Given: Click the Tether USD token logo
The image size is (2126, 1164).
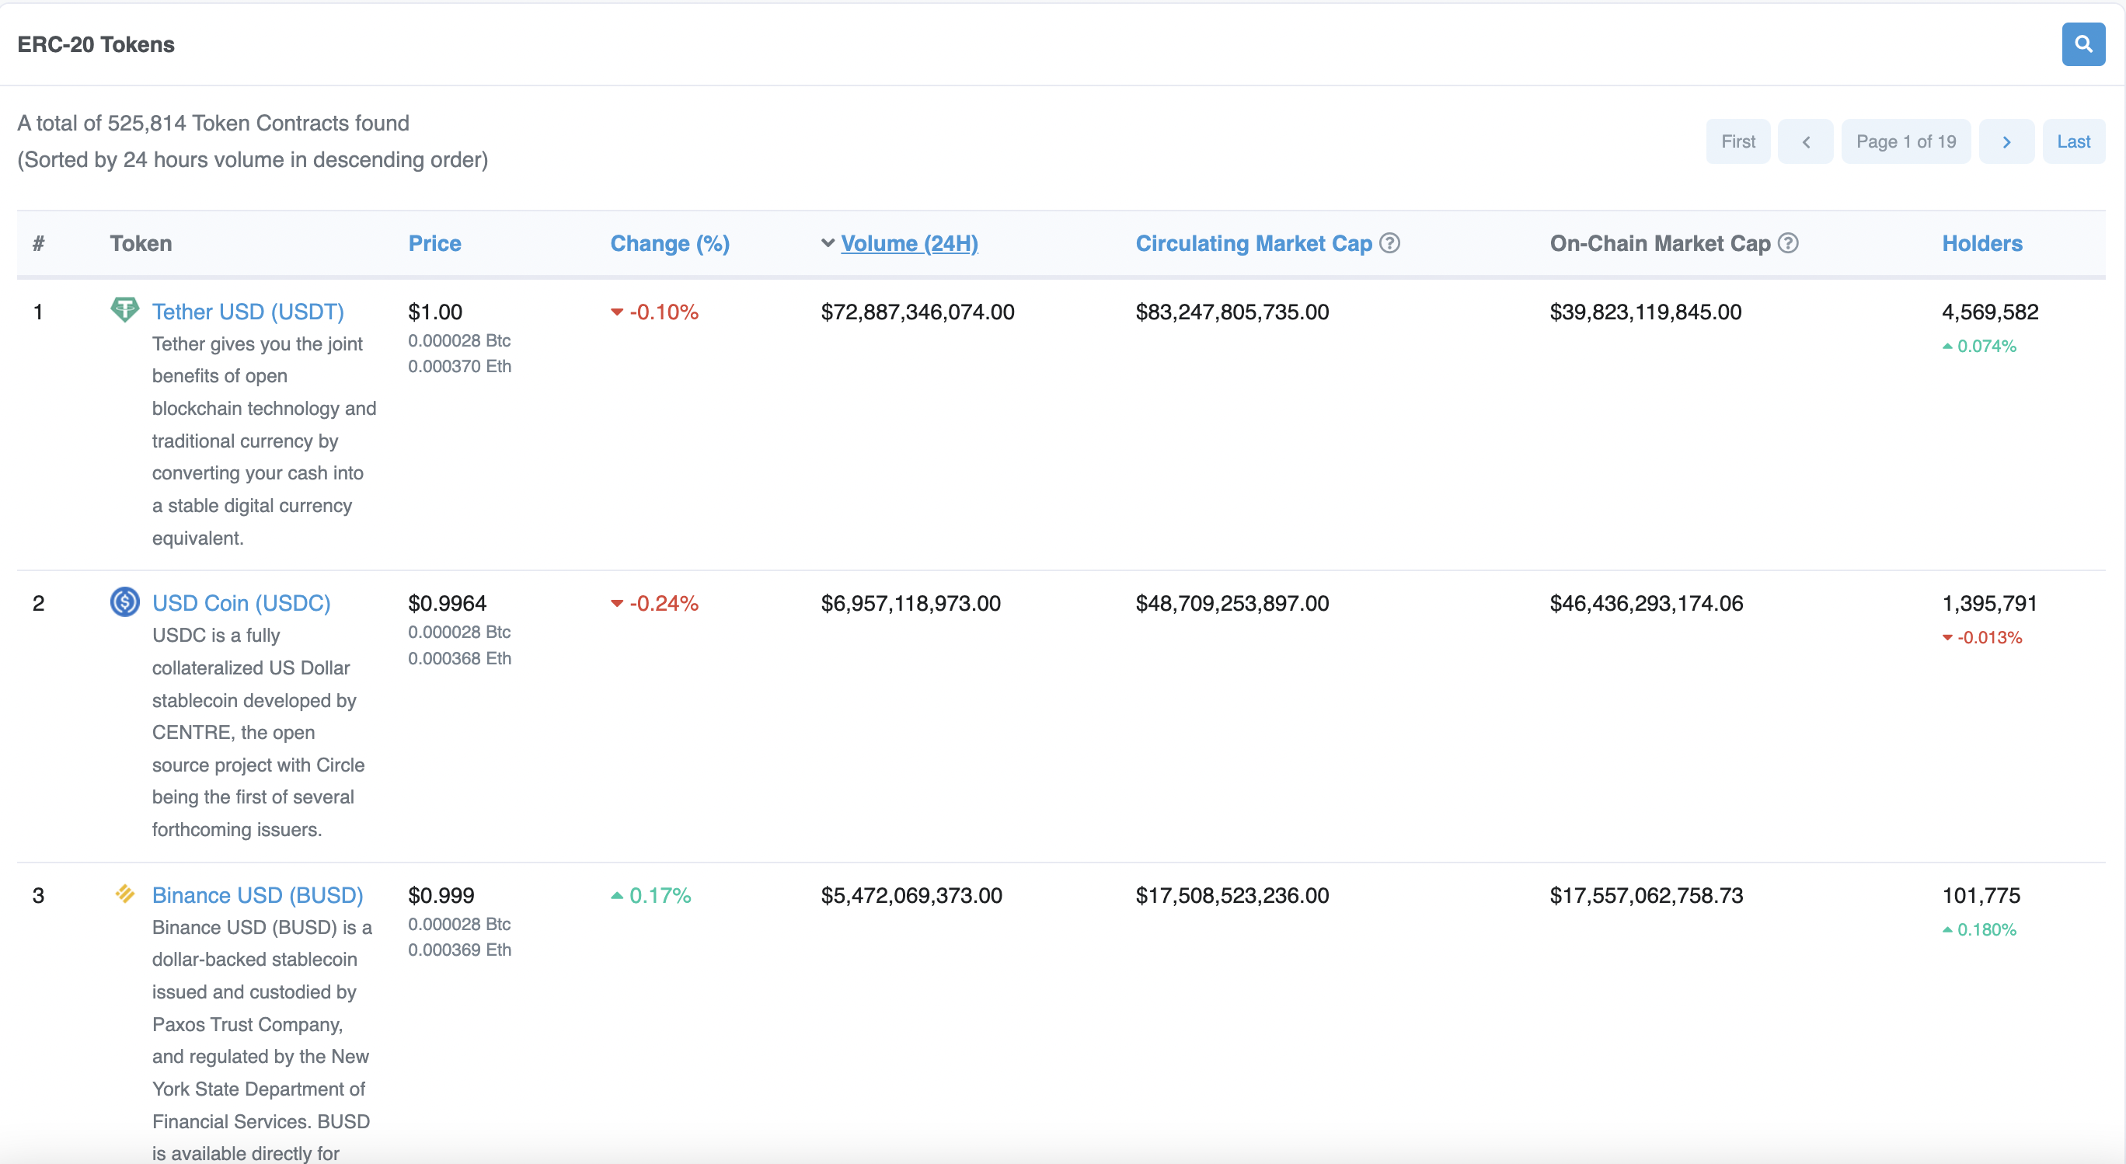Looking at the screenshot, I should [124, 310].
